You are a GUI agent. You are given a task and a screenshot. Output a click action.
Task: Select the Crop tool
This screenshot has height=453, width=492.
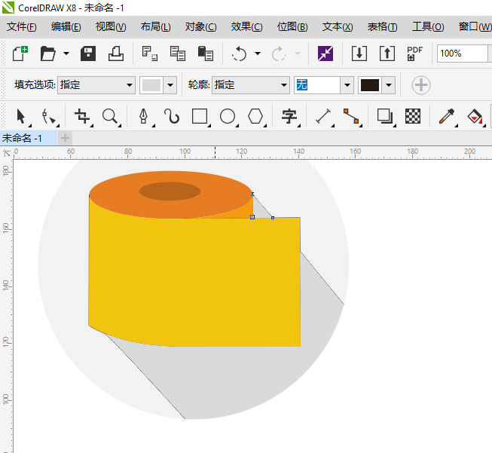click(x=82, y=116)
